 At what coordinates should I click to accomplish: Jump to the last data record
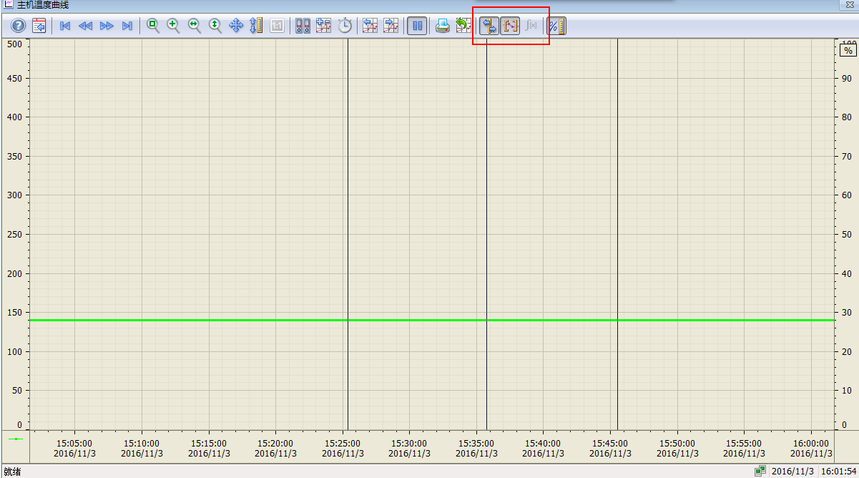tap(127, 26)
